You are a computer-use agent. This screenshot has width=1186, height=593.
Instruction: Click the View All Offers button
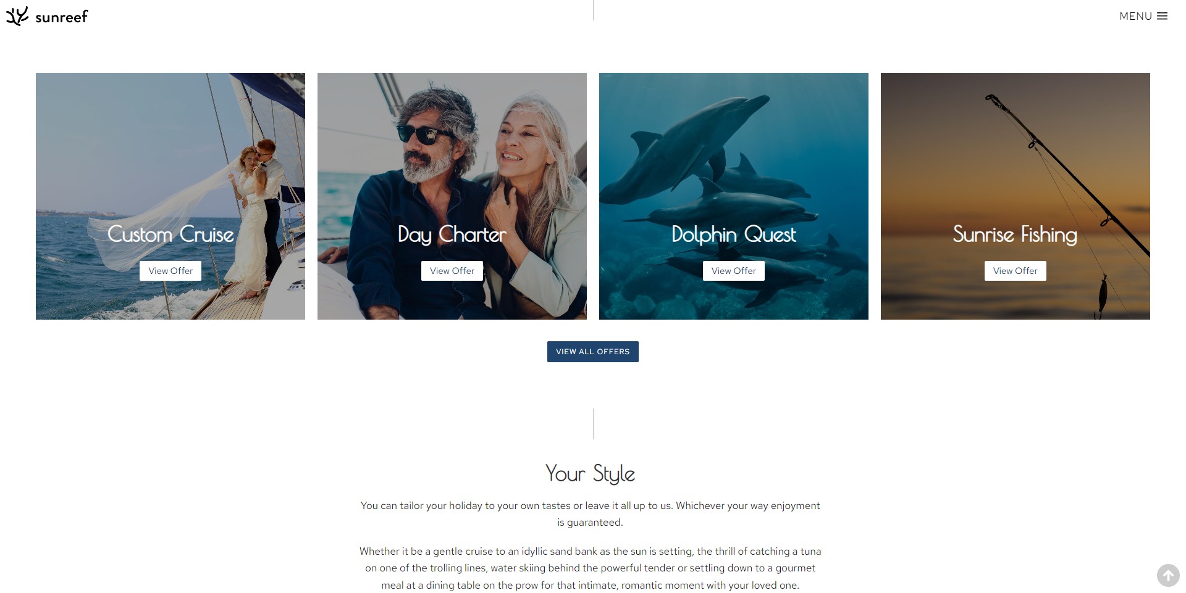point(593,352)
